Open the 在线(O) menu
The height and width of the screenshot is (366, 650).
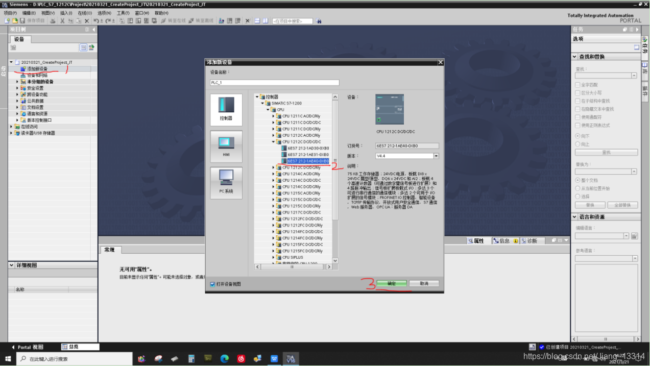84,13
